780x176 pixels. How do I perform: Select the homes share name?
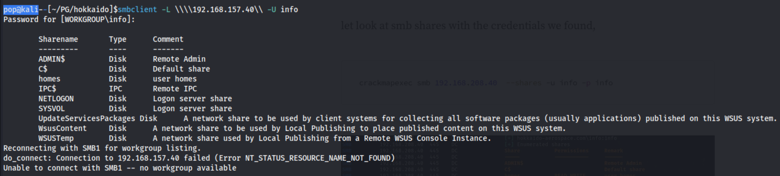click(49, 79)
